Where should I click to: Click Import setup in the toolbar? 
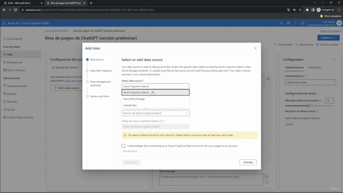(x=283, y=44)
